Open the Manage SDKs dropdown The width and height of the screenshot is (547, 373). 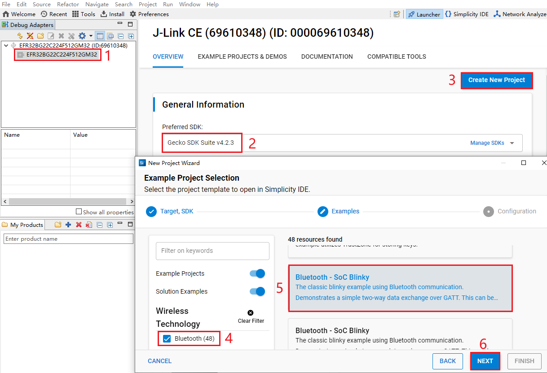coord(487,143)
